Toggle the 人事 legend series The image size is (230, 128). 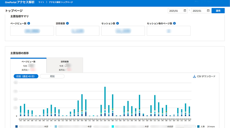pyautogui.click(x=202, y=126)
